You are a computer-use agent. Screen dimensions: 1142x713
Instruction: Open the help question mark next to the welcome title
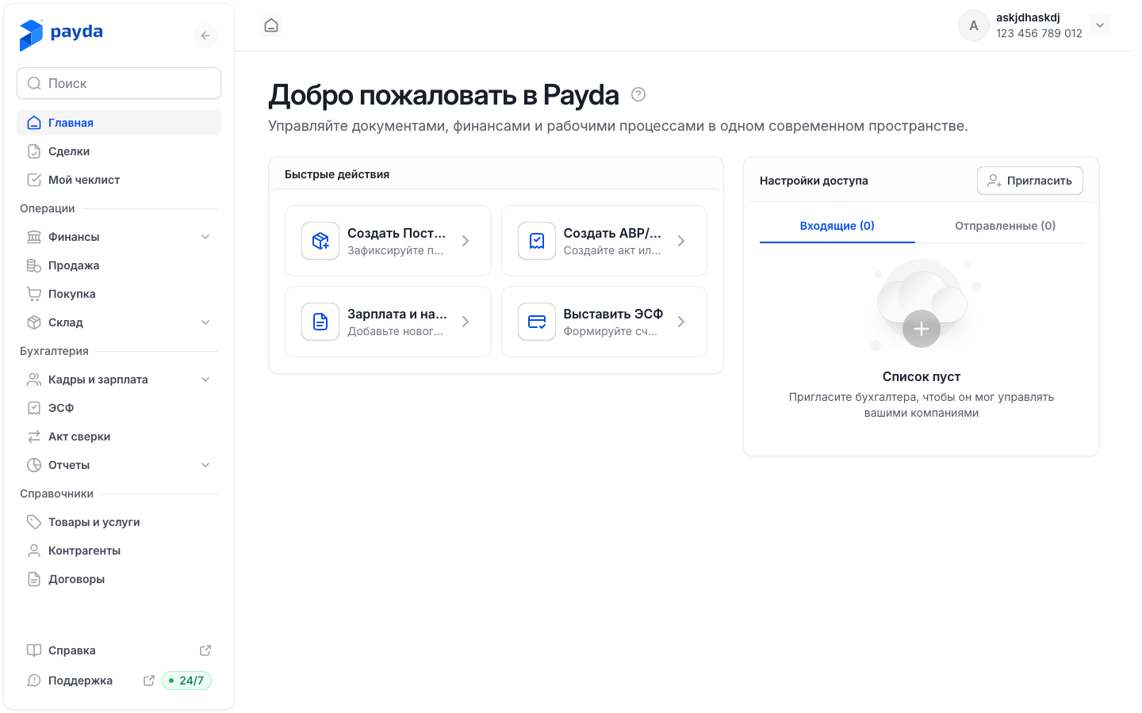tap(638, 95)
